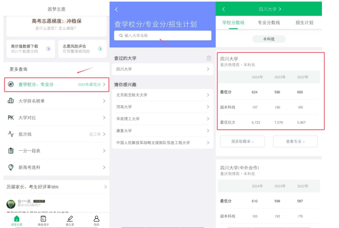
Task: Select the 本科批 batch pill
Action: click(269, 39)
